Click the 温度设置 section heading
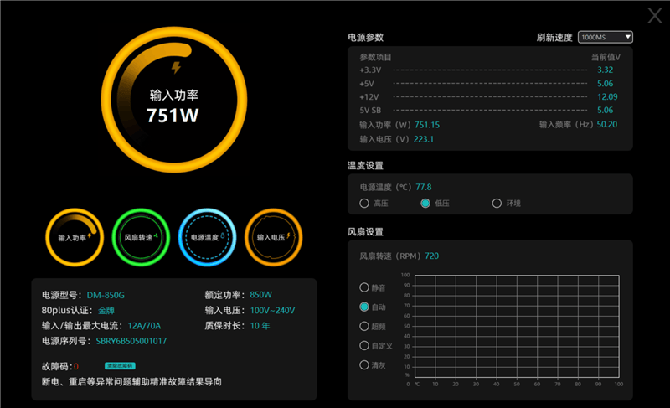 365,166
